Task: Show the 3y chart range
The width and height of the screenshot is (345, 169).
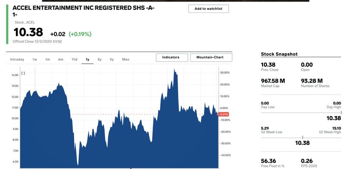Action: [x=100, y=59]
